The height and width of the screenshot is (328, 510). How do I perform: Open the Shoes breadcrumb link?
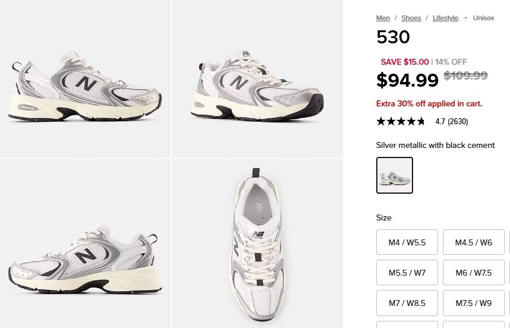point(411,18)
